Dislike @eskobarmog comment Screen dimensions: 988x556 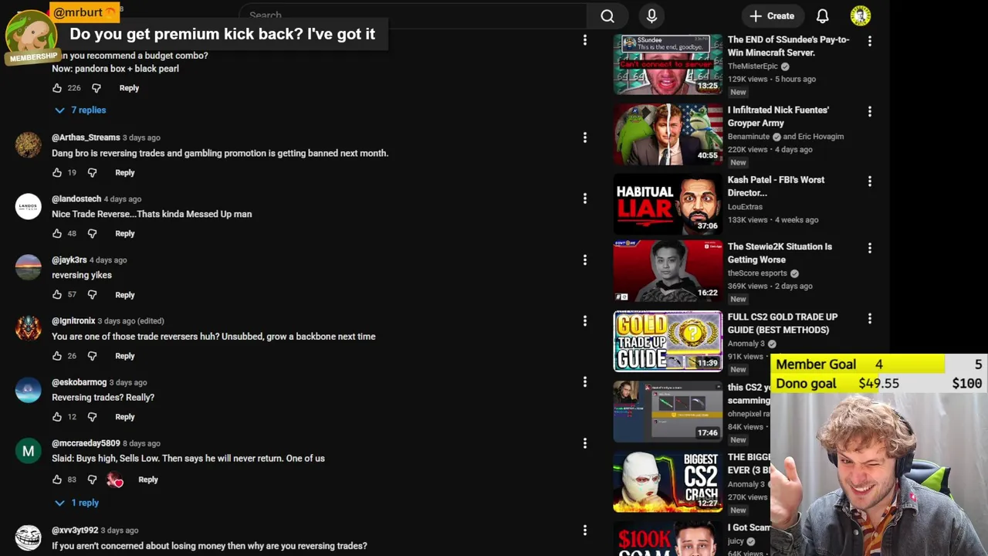point(92,417)
